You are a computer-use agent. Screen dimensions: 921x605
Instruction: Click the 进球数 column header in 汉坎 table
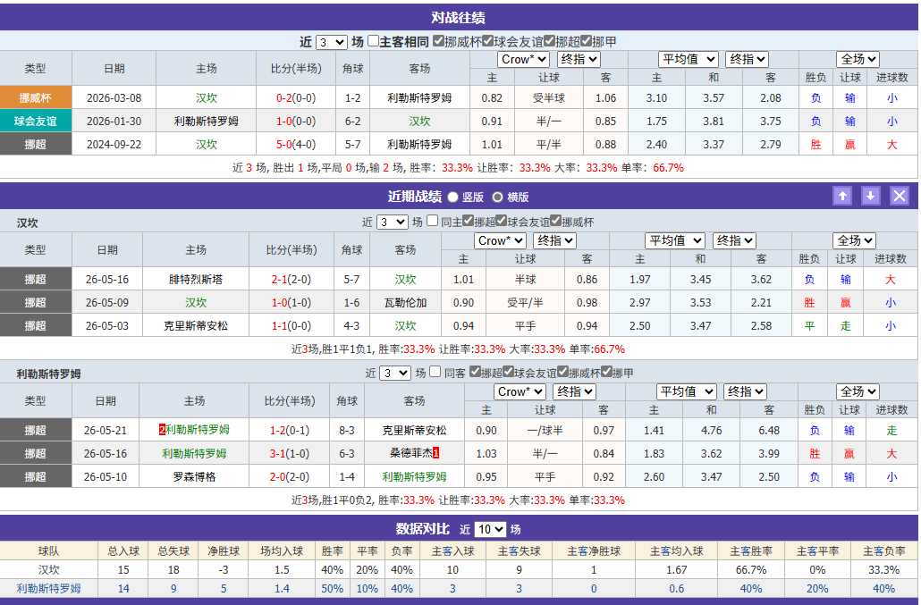click(x=891, y=259)
